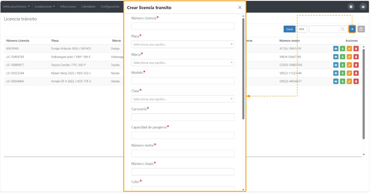Open the help question mark icon

pyautogui.click(x=351, y=7)
